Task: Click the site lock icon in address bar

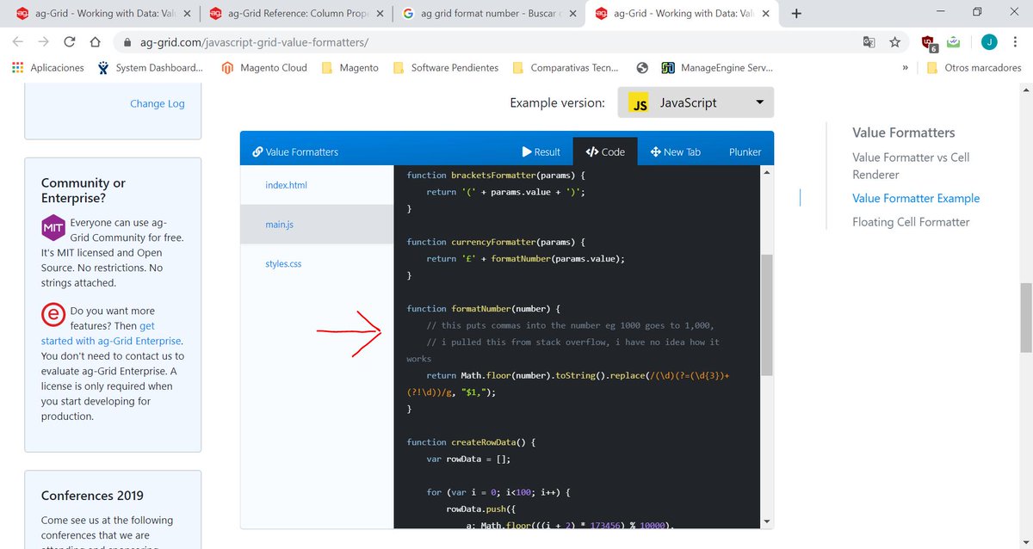Action: pos(129,41)
